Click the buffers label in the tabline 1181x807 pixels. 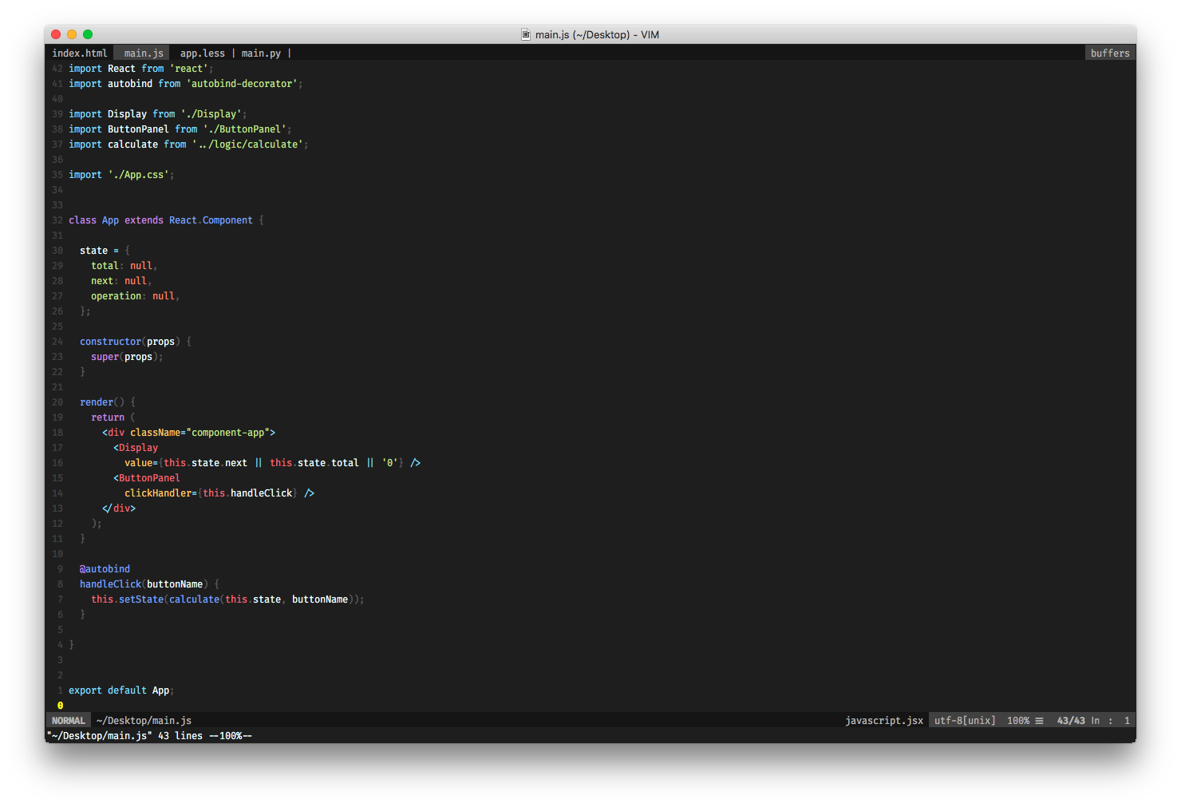click(1110, 53)
